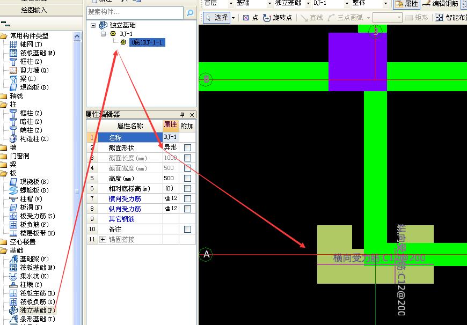Collapse the 独立基础 root tree node
Screen dimensions: 467x325
93,25
